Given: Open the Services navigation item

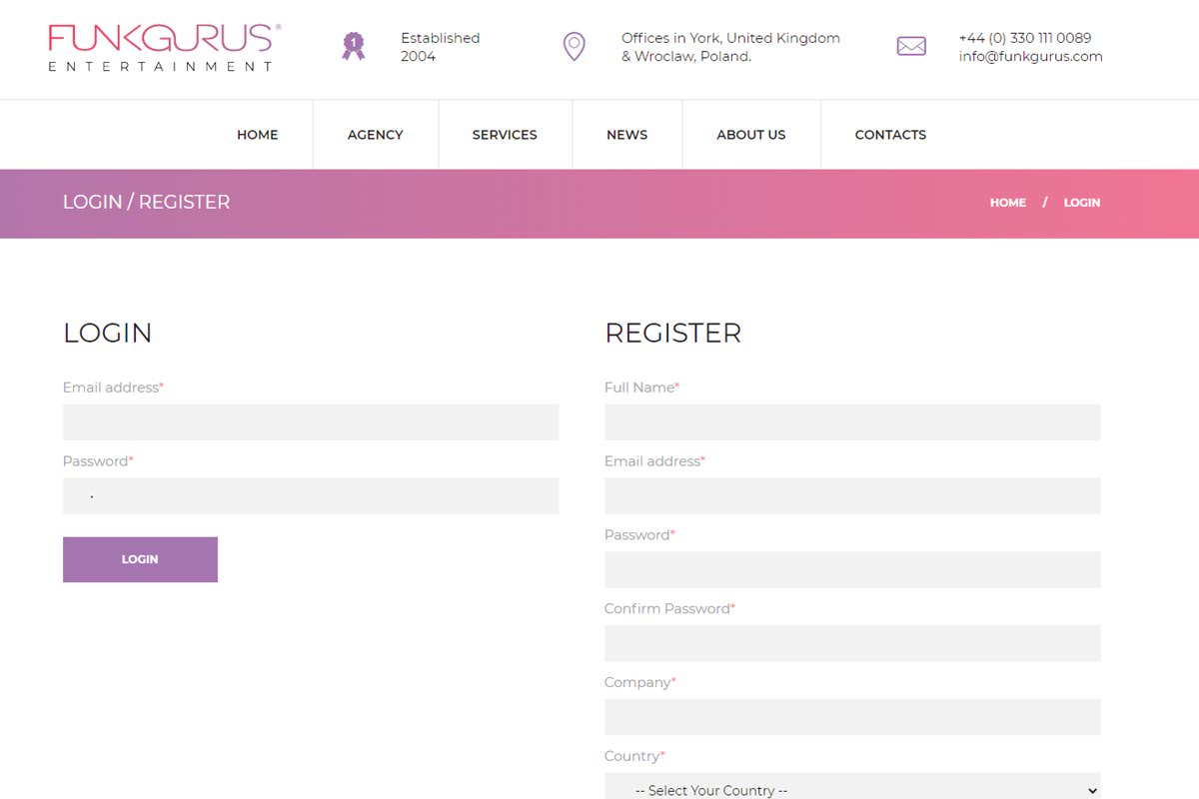Looking at the screenshot, I should click(505, 135).
